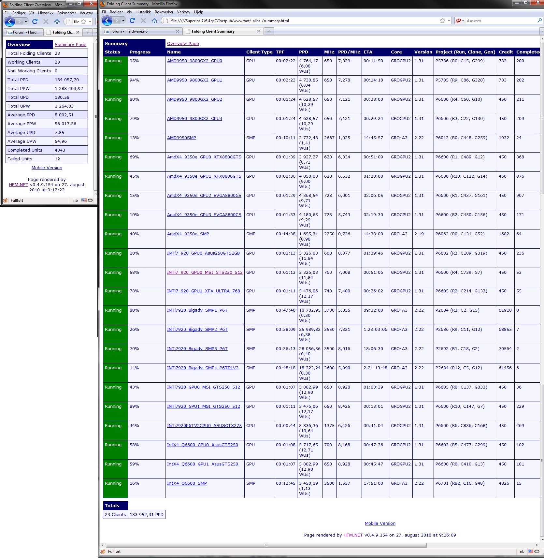Close the Folding Client Summary tab
This screenshot has height=560, width=544.
259,31
